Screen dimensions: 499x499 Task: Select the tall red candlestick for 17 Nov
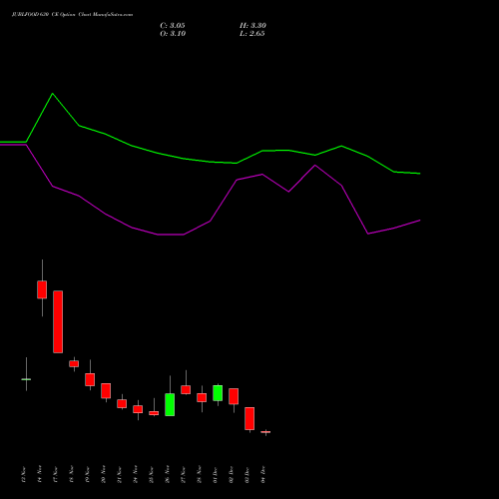58,321
